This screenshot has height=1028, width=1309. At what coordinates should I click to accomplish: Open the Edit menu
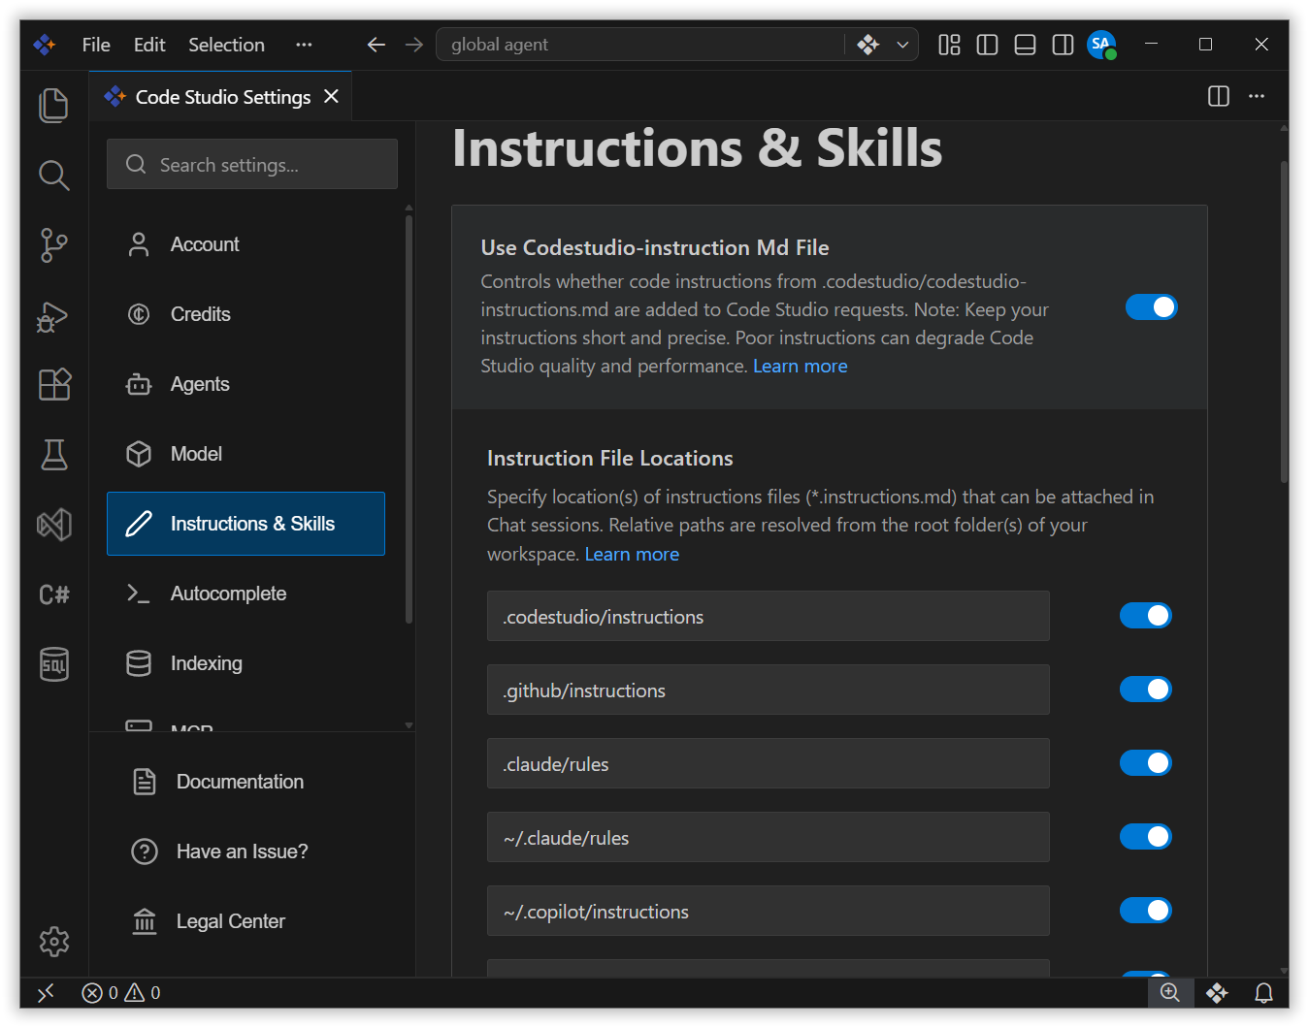[149, 45]
